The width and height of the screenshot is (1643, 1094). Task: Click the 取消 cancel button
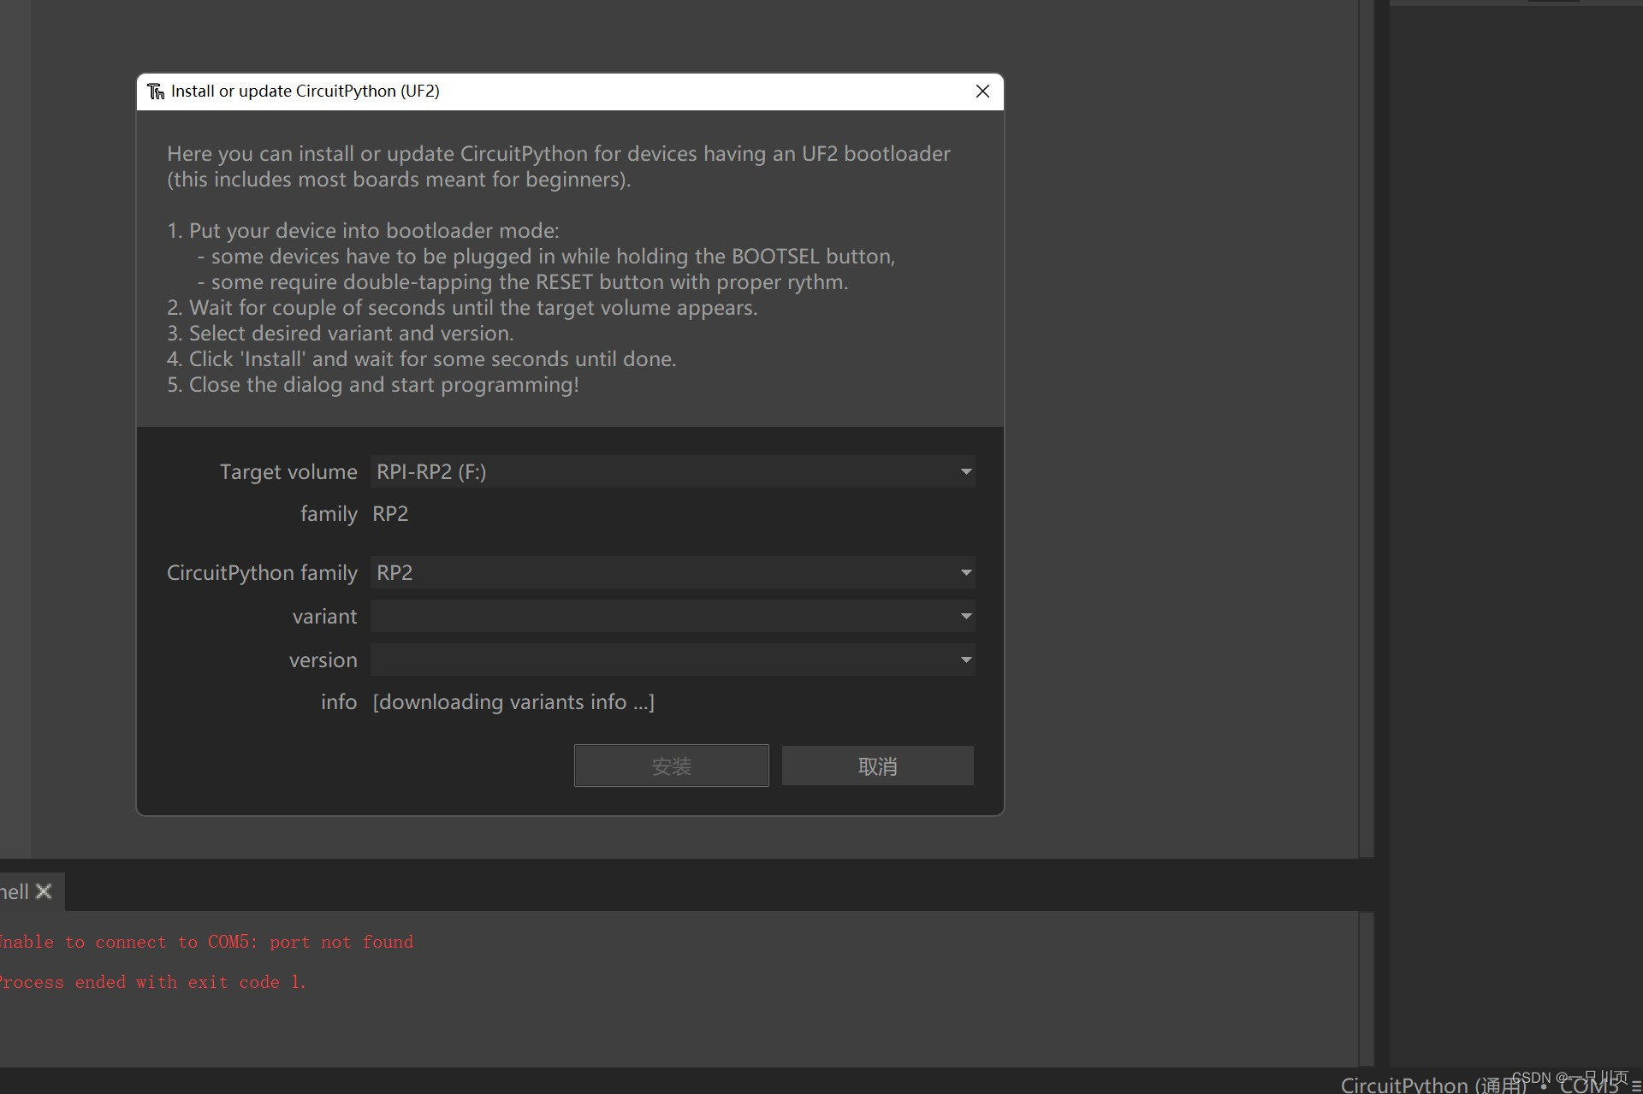tap(877, 766)
